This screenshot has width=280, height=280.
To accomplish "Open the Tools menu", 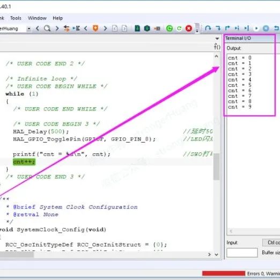I will 16,18.
